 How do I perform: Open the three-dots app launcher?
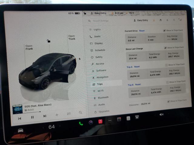[110, 120]
